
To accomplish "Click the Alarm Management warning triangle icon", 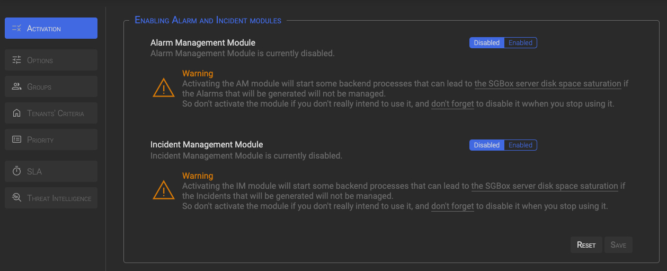I will (x=163, y=88).
